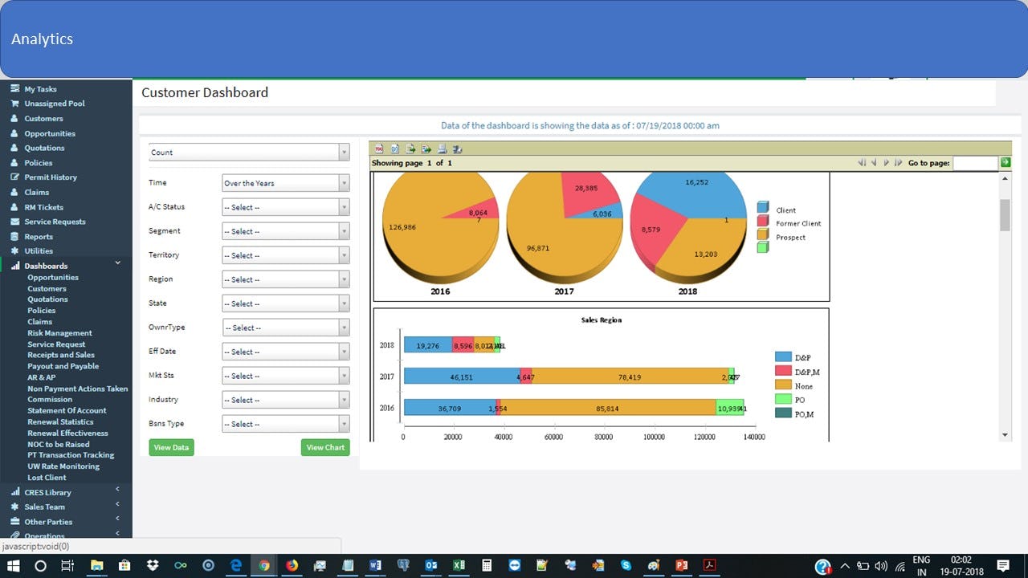Open Utilities in the left navigation
This screenshot has height=578, width=1028.
point(39,250)
